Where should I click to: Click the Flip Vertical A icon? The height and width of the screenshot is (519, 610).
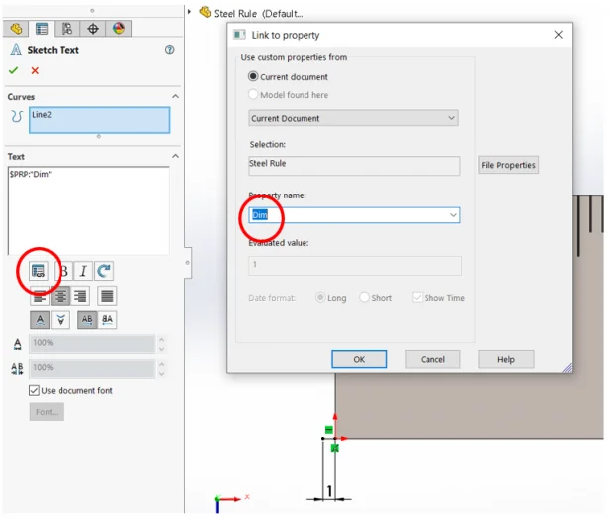point(40,321)
